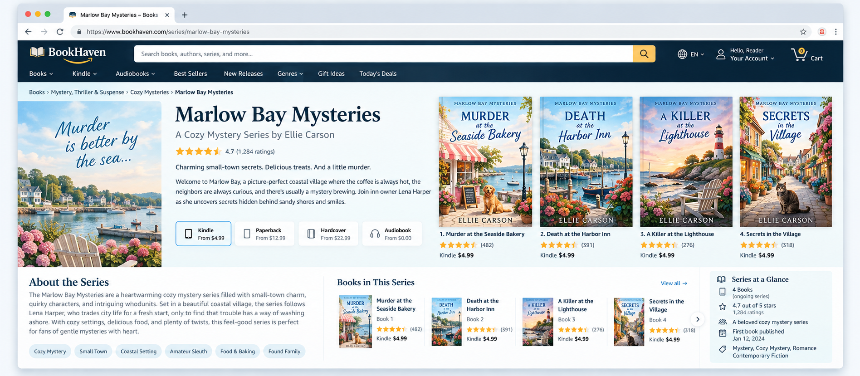This screenshot has height=376, width=860.
Task: Bookmark this page with the star icon
Action: pyautogui.click(x=803, y=32)
